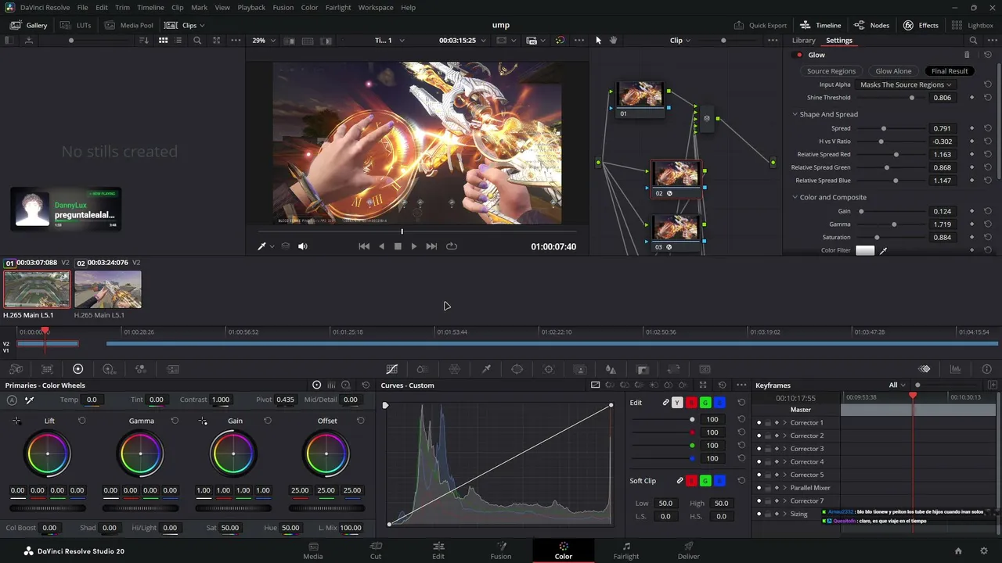This screenshot has height=563, width=1002.
Task: Open the viewer zoom 29% dropdown
Action: (263, 40)
